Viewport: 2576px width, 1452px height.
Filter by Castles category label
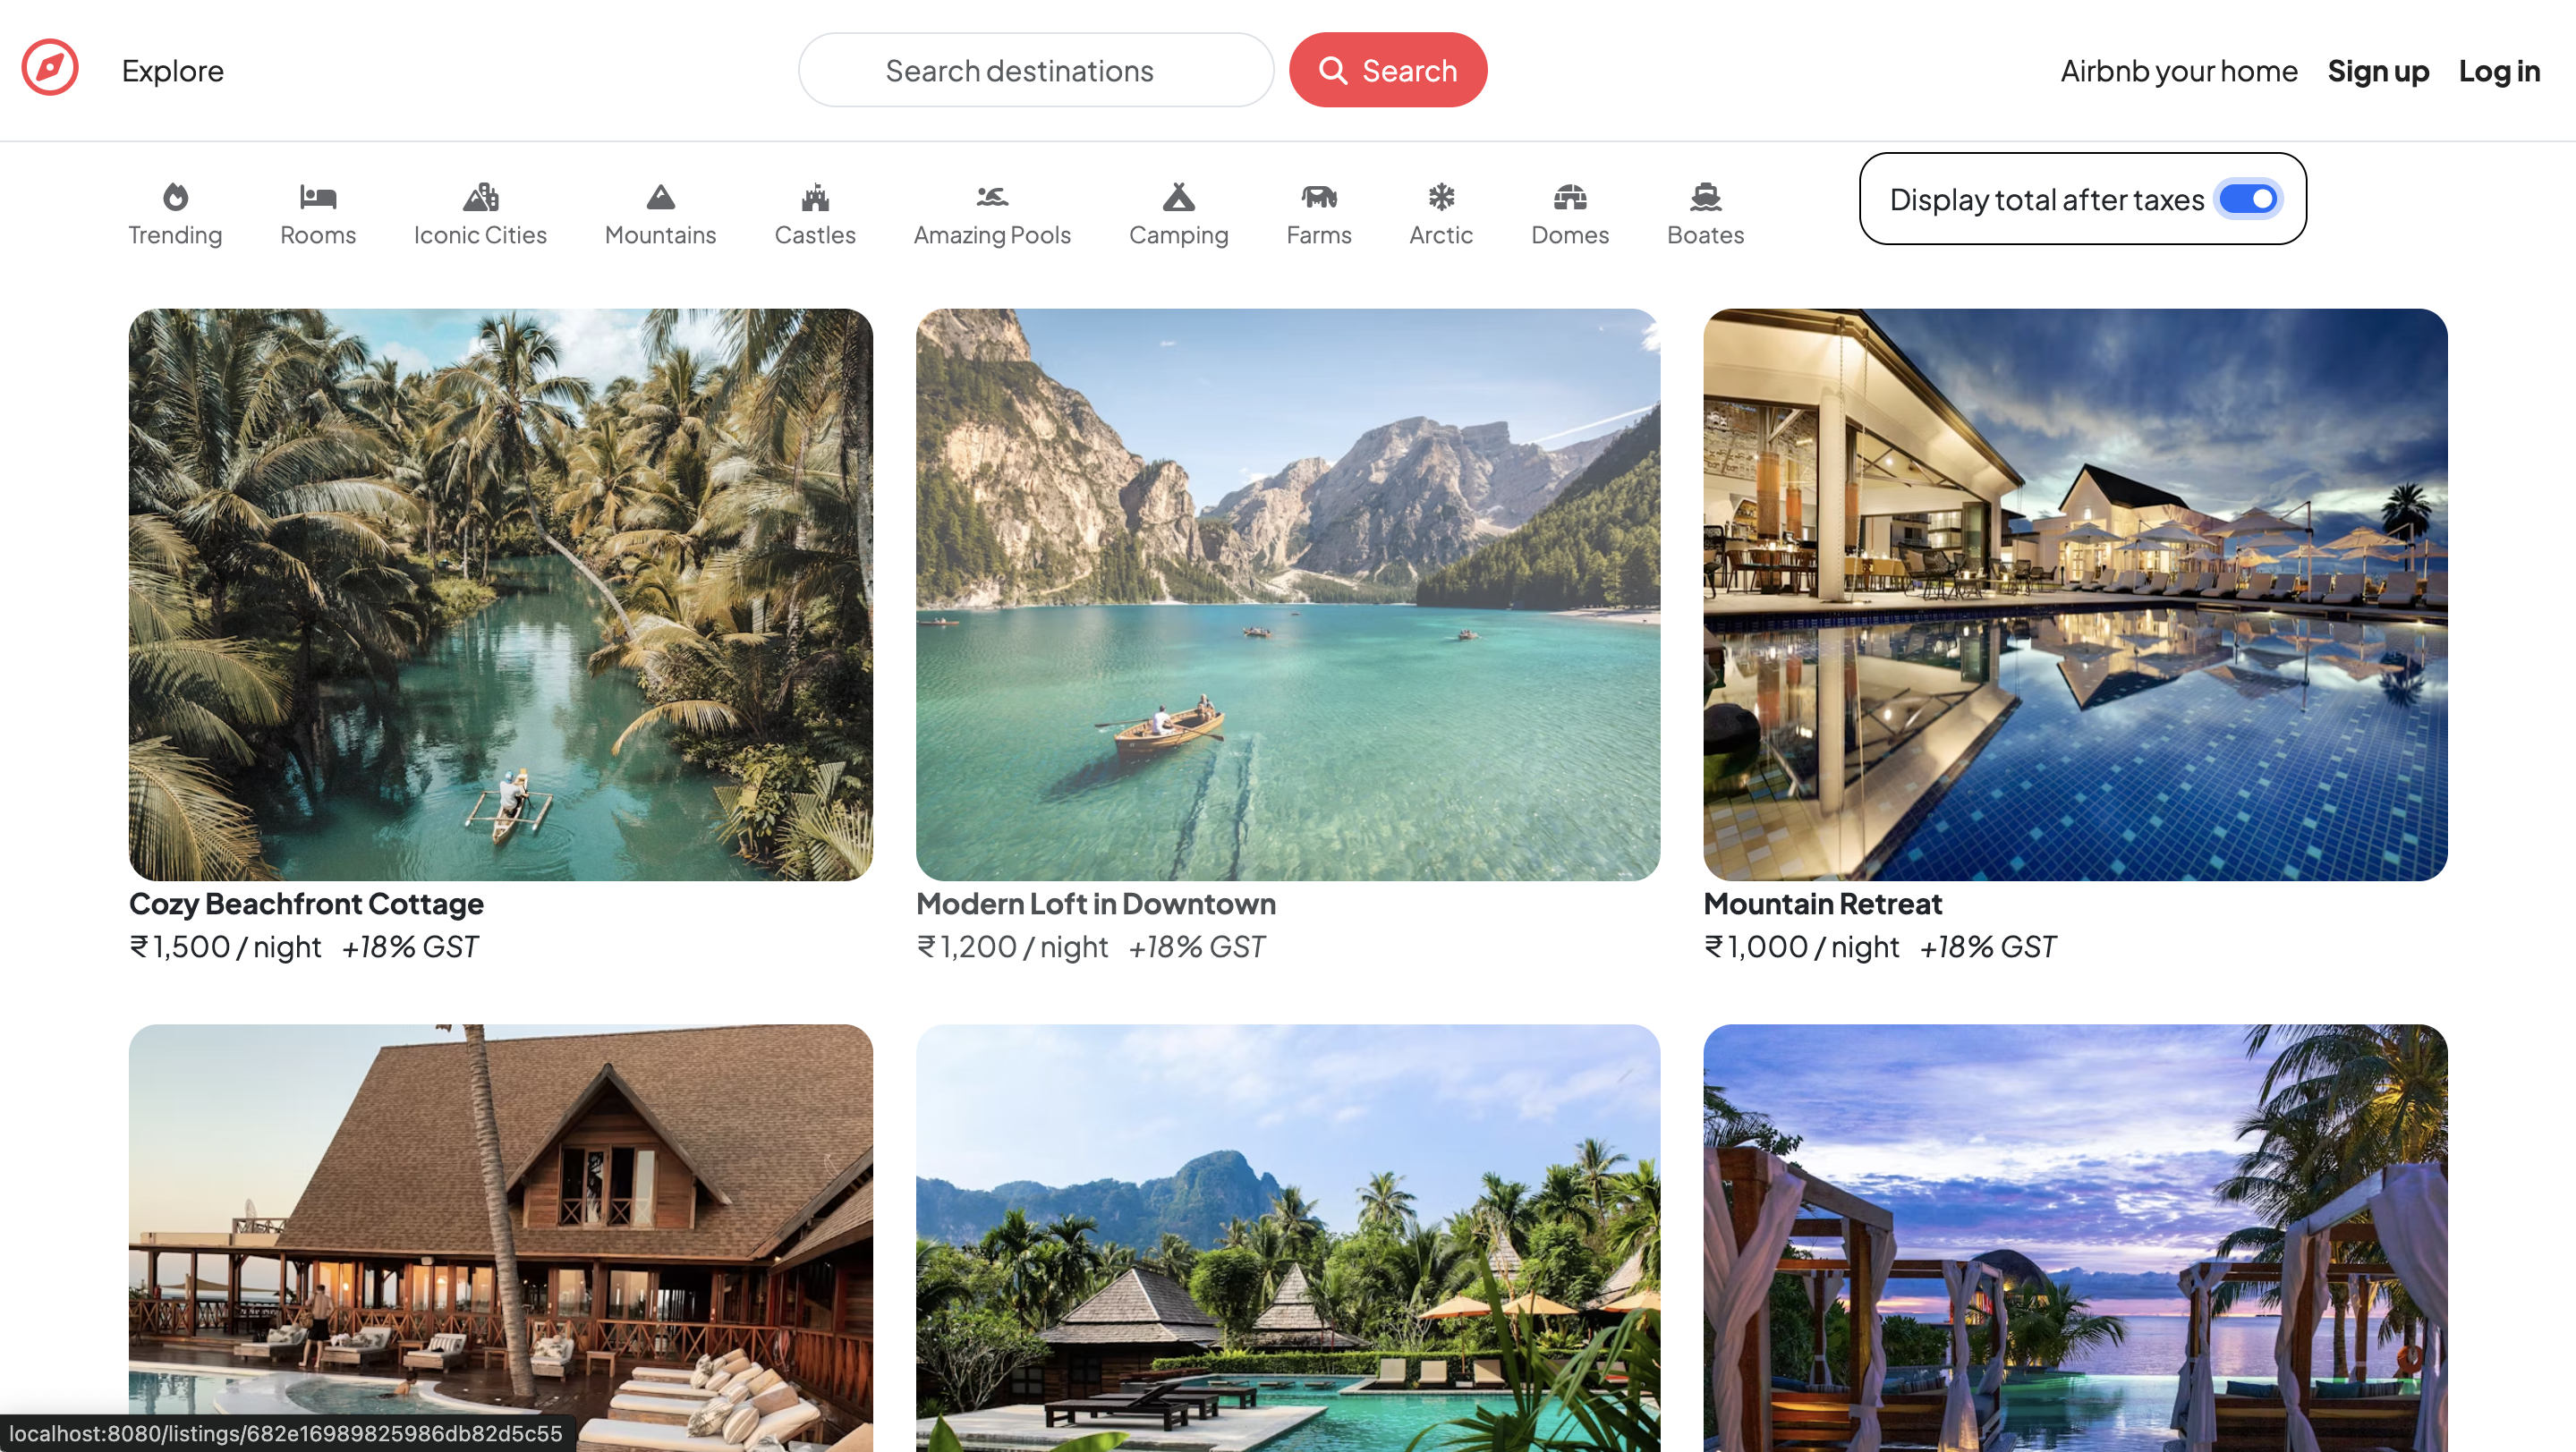coord(815,235)
